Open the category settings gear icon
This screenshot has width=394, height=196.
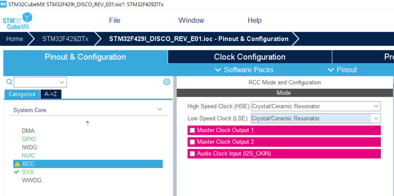(x=166, y=82)
